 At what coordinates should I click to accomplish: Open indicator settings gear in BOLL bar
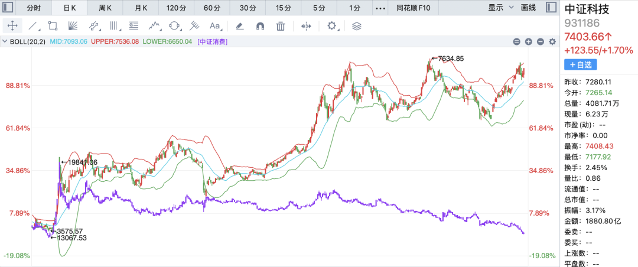(552, 41)
